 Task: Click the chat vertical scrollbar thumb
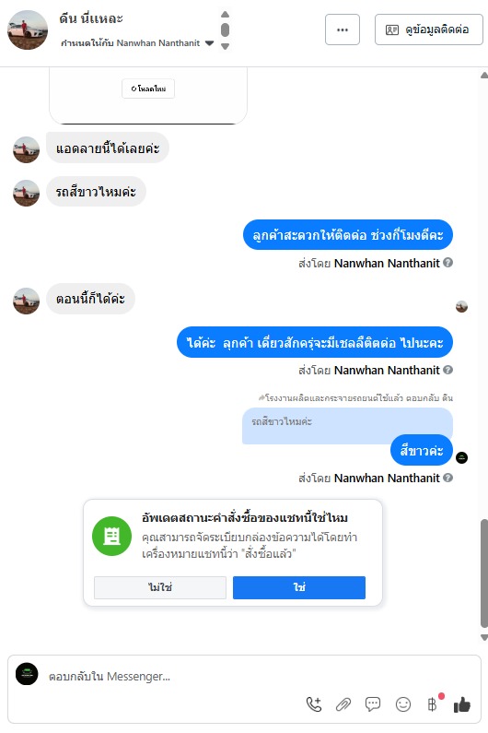[x=484, y=573]
